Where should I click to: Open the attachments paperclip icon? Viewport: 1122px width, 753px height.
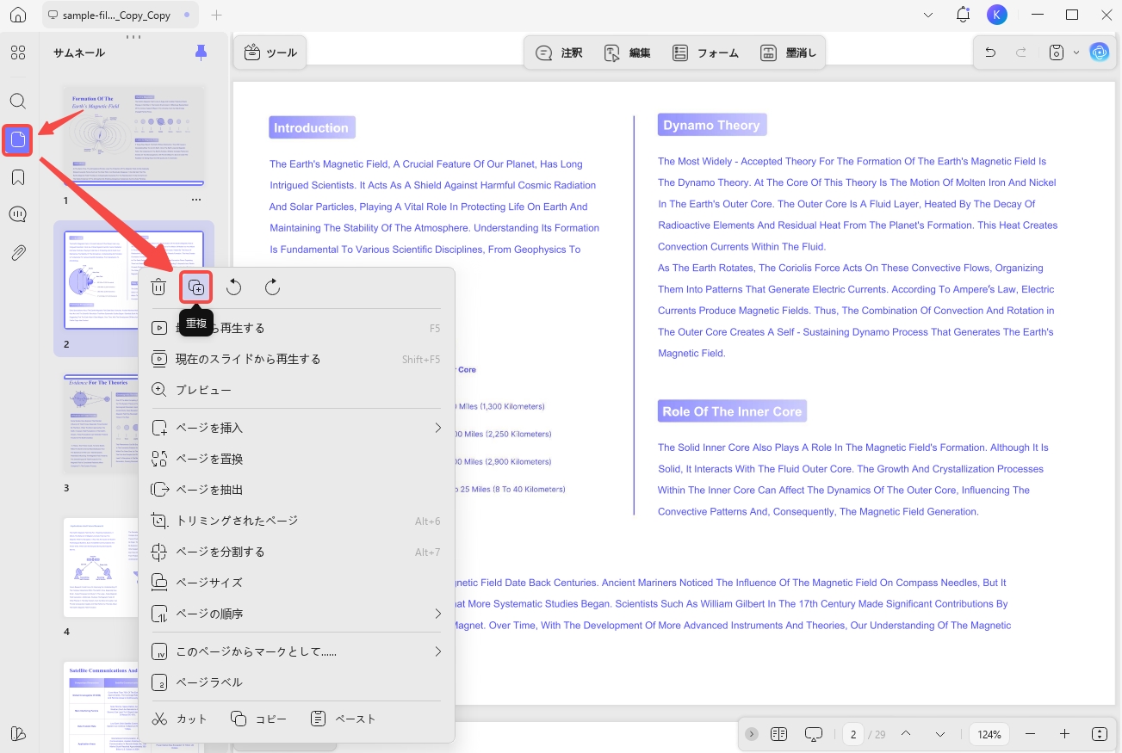click(18, 252)
